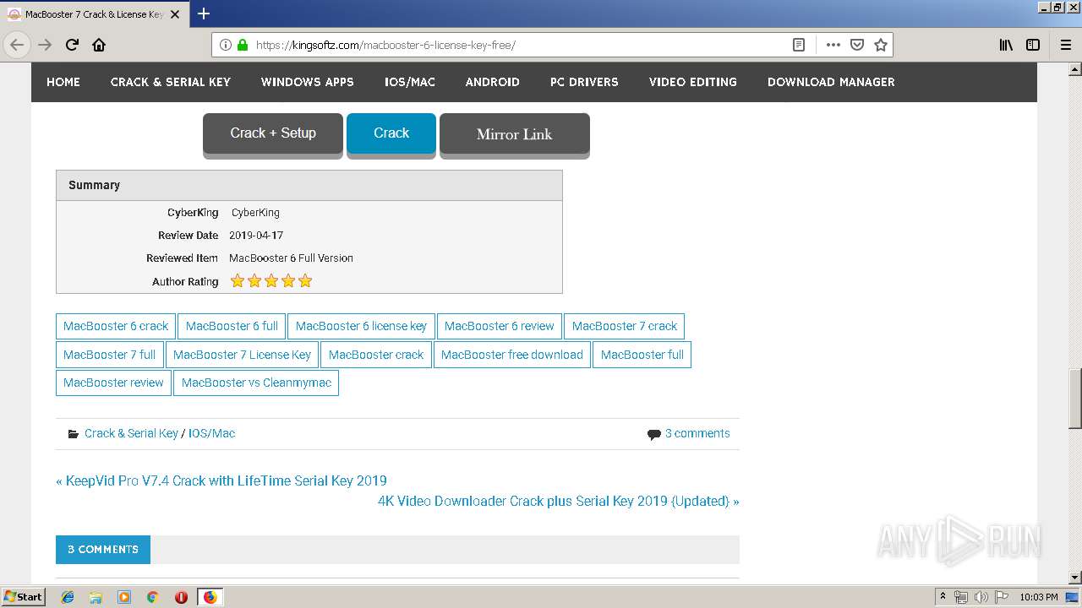Viewport: 1082px width, 608px height.
Task: Bookmark this page with the star
Action: tap(880, 45)
